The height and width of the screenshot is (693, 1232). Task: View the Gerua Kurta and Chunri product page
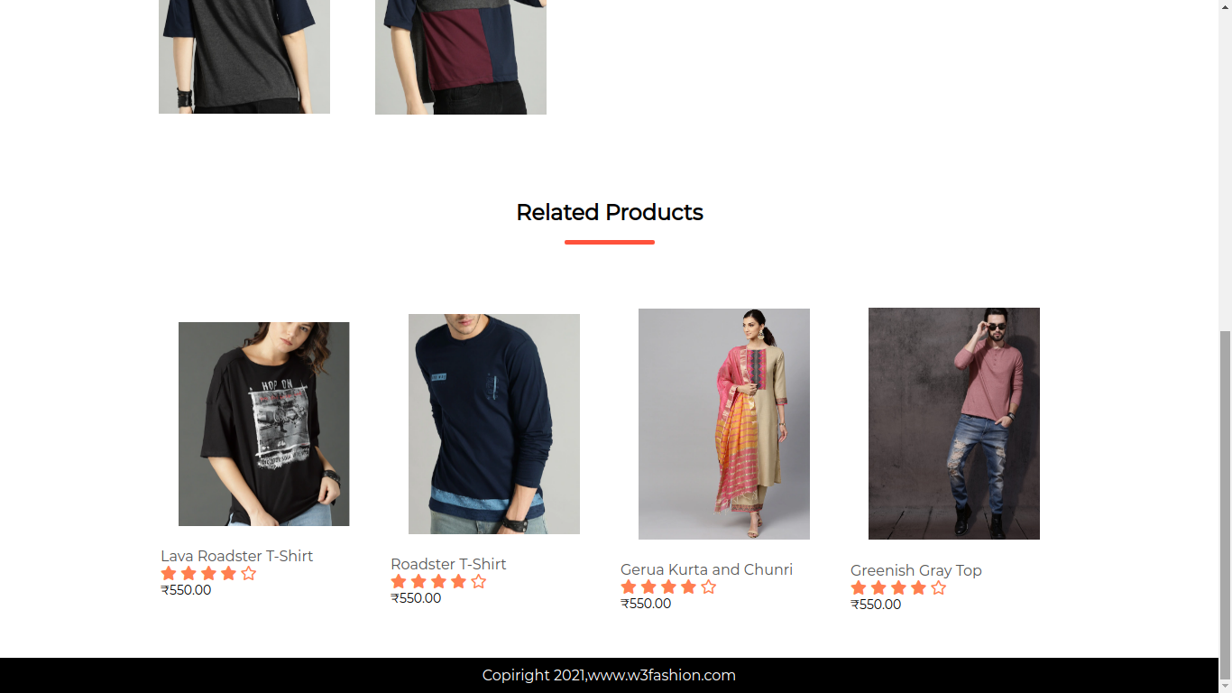click(x=706, y=569)
